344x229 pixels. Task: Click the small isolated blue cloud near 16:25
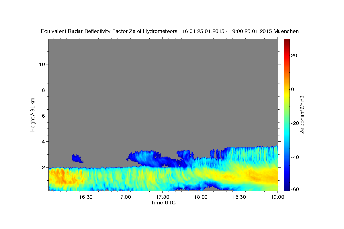pos(77,158)
